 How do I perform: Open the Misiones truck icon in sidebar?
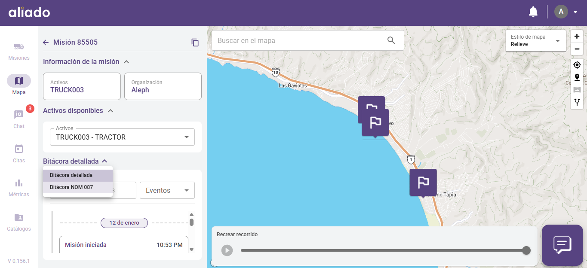(19, 47)
